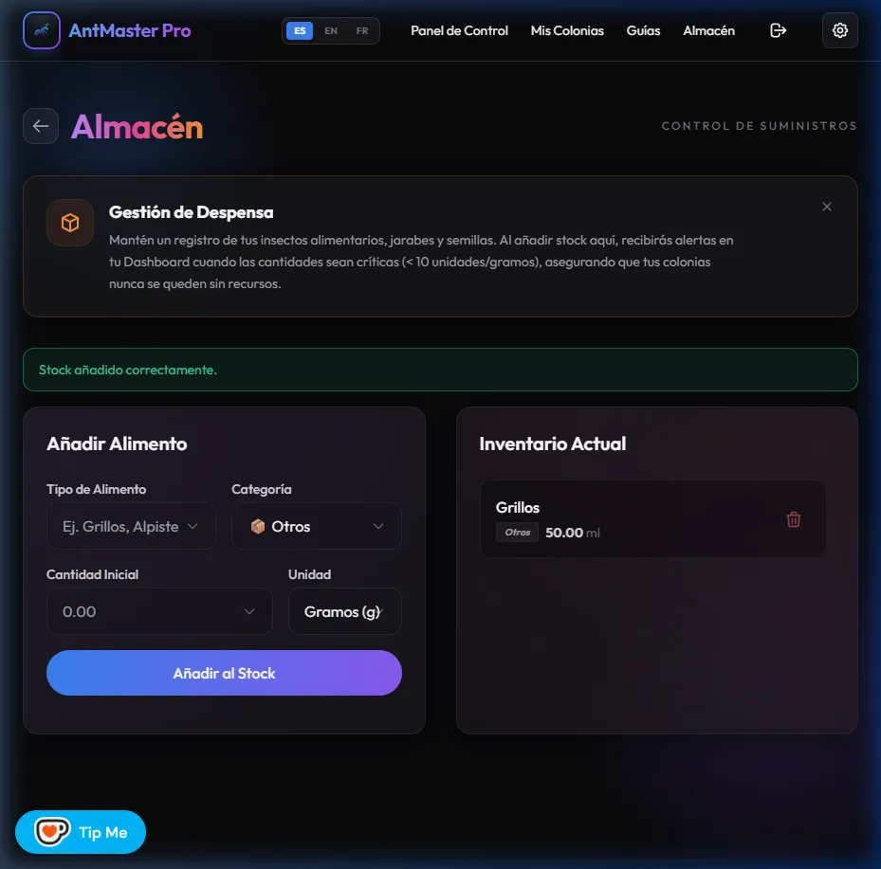881x869 pixels.
Task: Click the AntMaster Pro ant logo
Action: coord(41,30)
